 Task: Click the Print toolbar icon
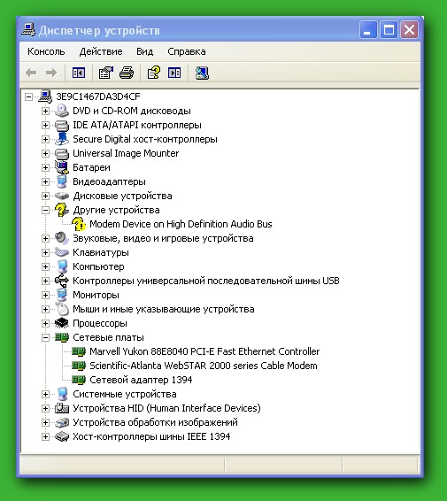127,73
